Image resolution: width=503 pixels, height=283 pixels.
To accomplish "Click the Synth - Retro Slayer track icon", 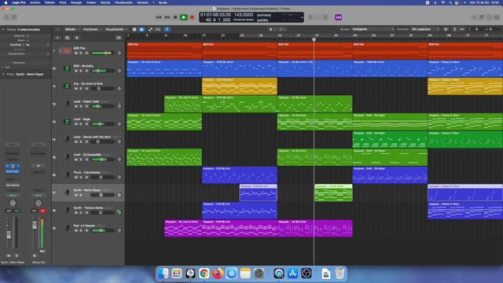I will 67,193.
